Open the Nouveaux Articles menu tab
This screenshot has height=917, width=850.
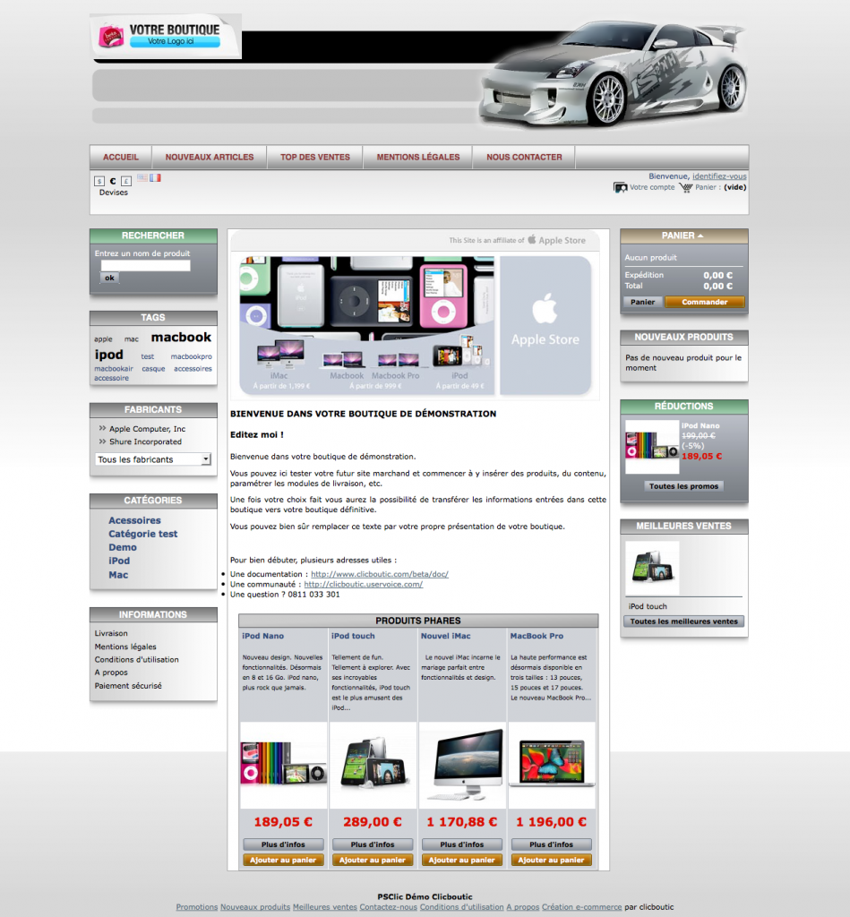click(x=210, y=158)
